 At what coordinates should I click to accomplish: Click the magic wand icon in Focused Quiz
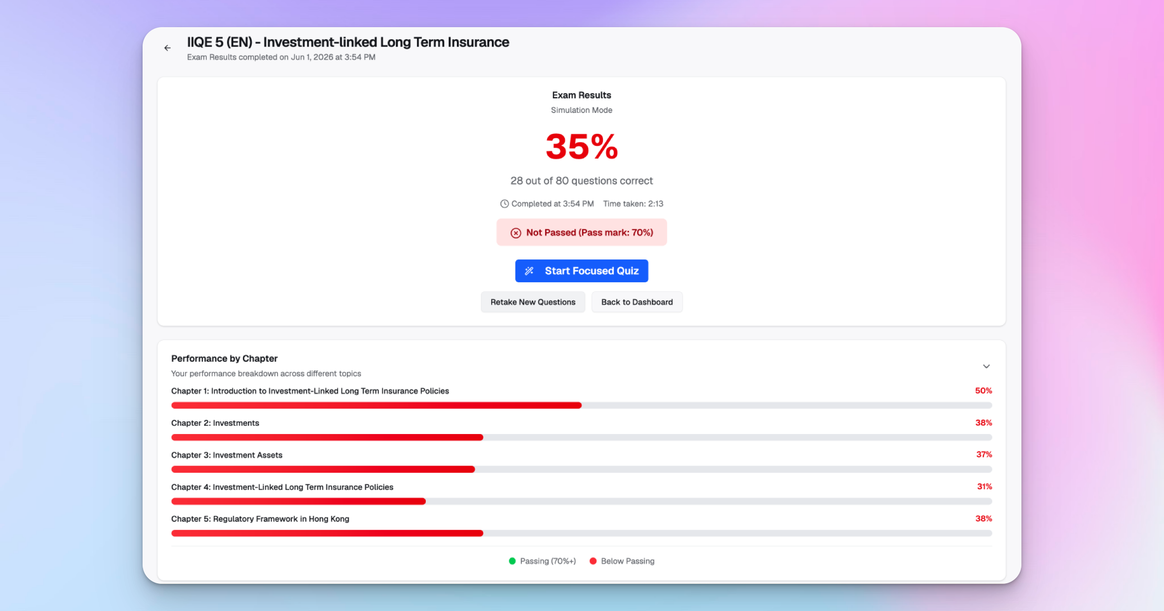(x=529, y=271)
